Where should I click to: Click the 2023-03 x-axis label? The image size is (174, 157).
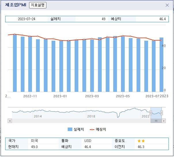(x=92, y=96)
